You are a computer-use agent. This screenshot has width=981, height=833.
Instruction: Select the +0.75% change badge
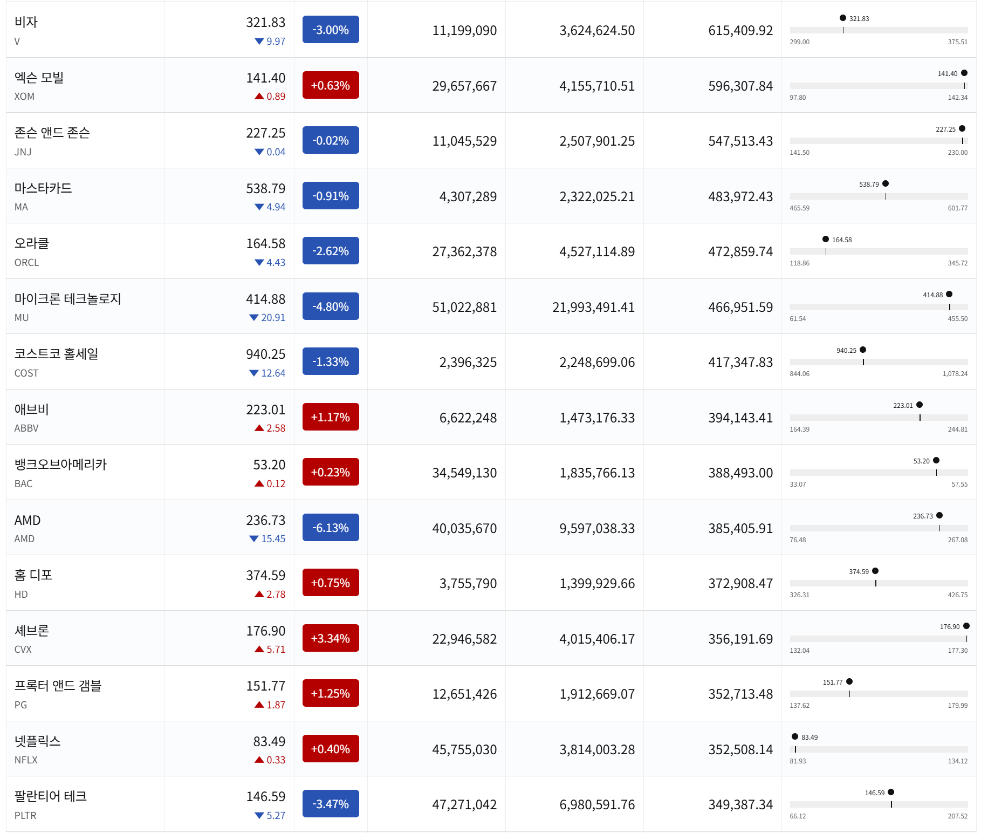click(x=331, y=583)
